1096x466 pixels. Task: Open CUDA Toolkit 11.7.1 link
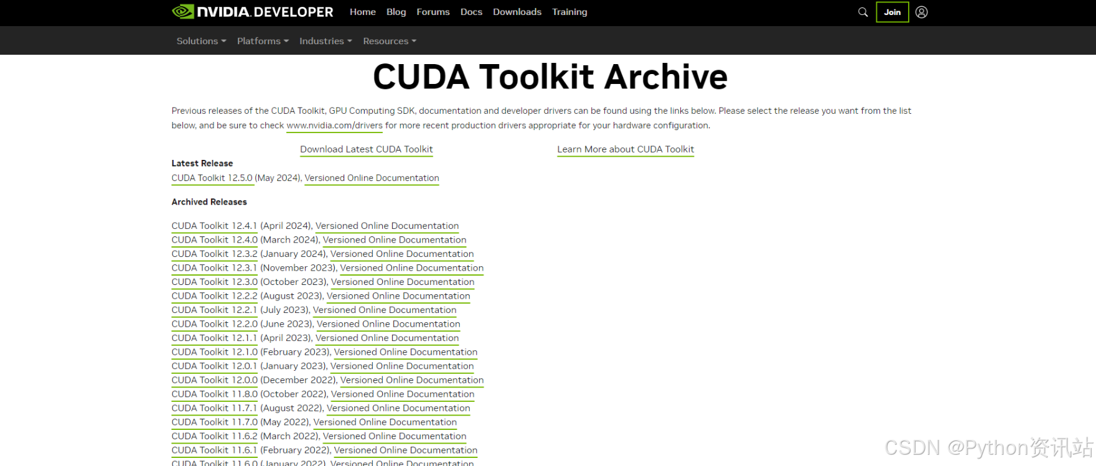tap(214, 408)
